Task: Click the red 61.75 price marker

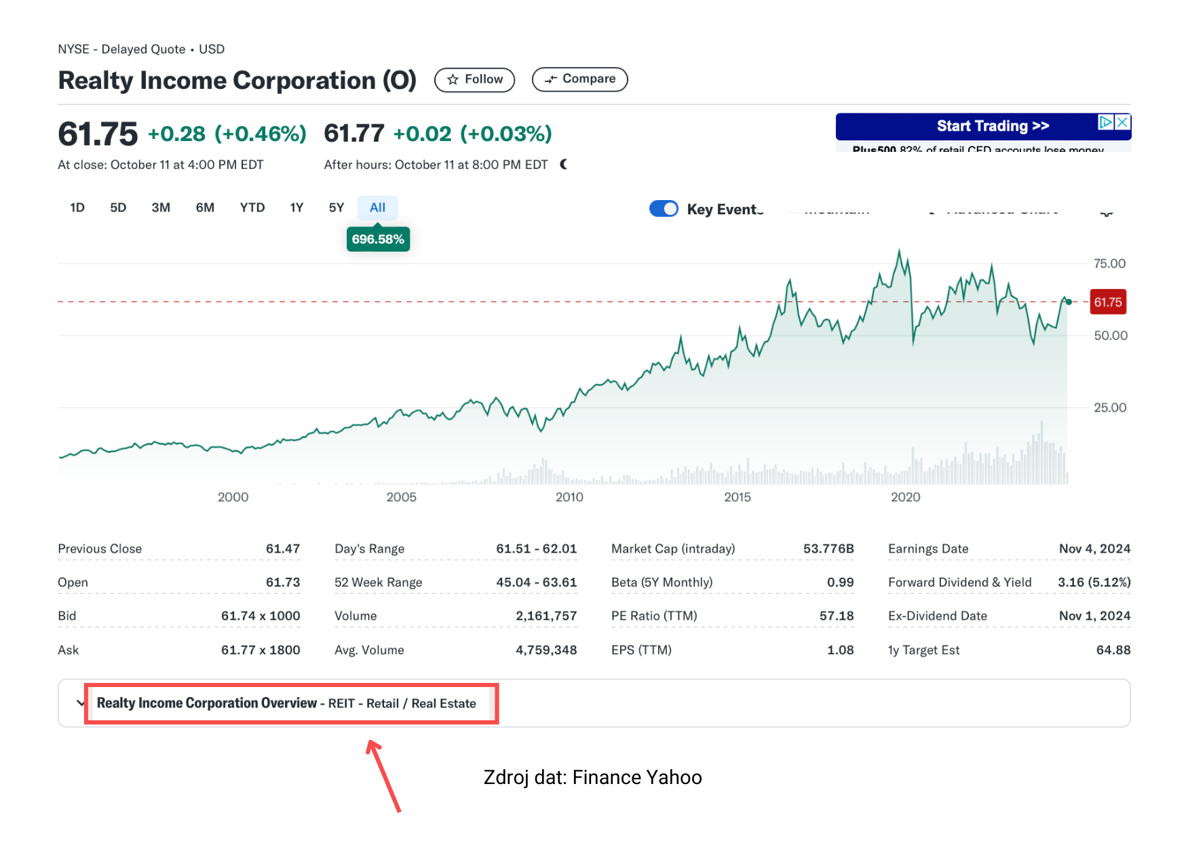Action: point(1107,302)
